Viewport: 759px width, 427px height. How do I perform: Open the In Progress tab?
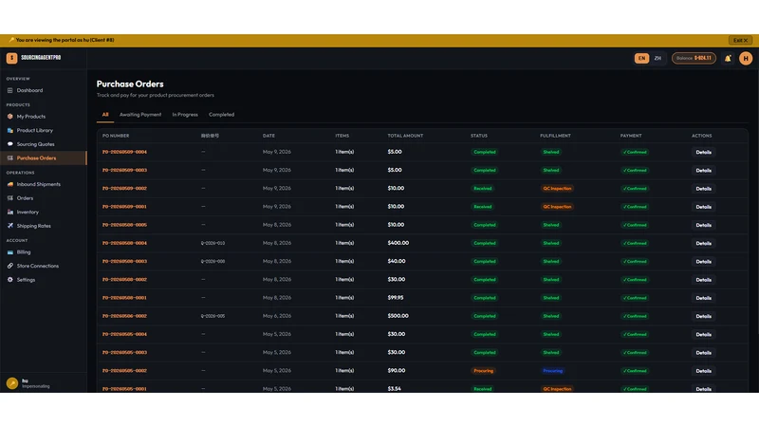[x=185, y=115]
